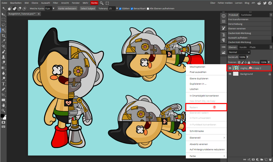Pick the Magic Wand tool in the toolbox
Screen dimensions: 273x162
point(3,30)
